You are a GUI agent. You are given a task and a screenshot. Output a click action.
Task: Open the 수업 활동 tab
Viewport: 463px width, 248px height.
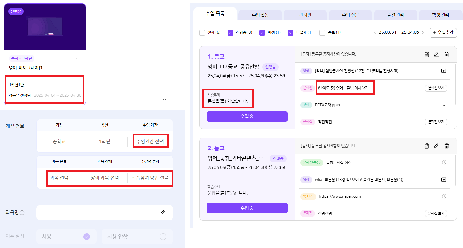coord(260,15)
